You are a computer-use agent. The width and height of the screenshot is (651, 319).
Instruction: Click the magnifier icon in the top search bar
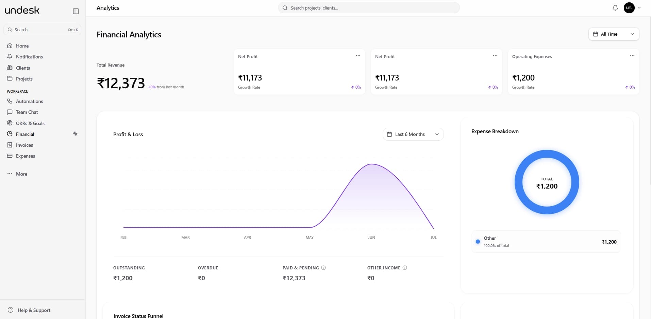click(285, 8)
